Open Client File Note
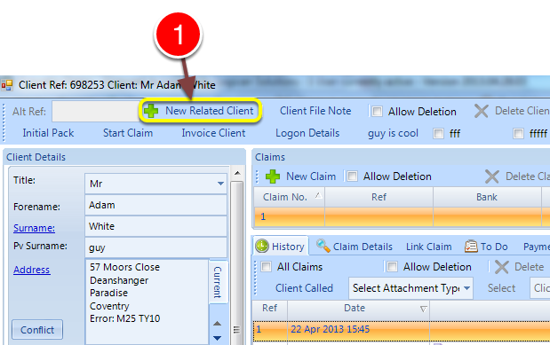This screenshot has height=345, width=550. point(315,111)
